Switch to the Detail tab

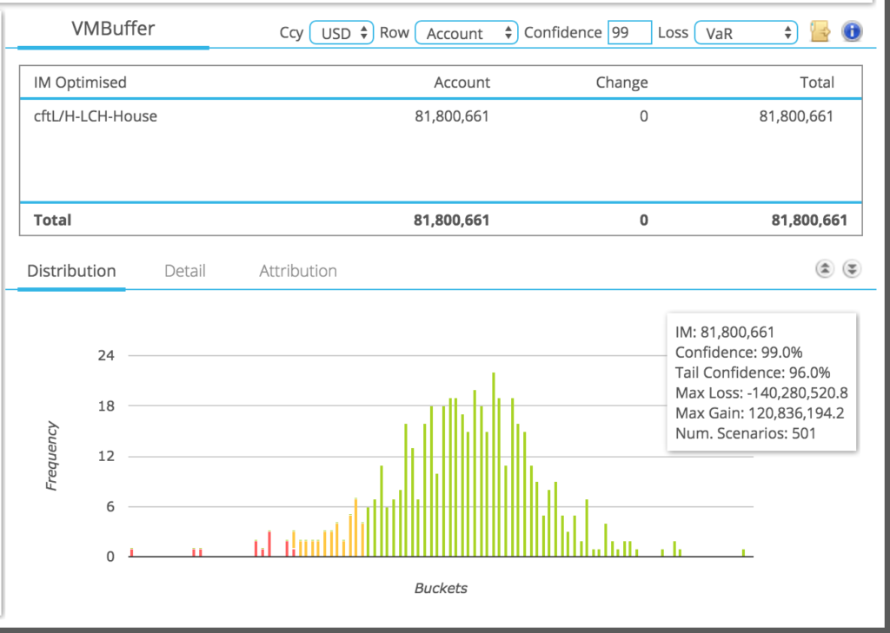pos(185,271)
